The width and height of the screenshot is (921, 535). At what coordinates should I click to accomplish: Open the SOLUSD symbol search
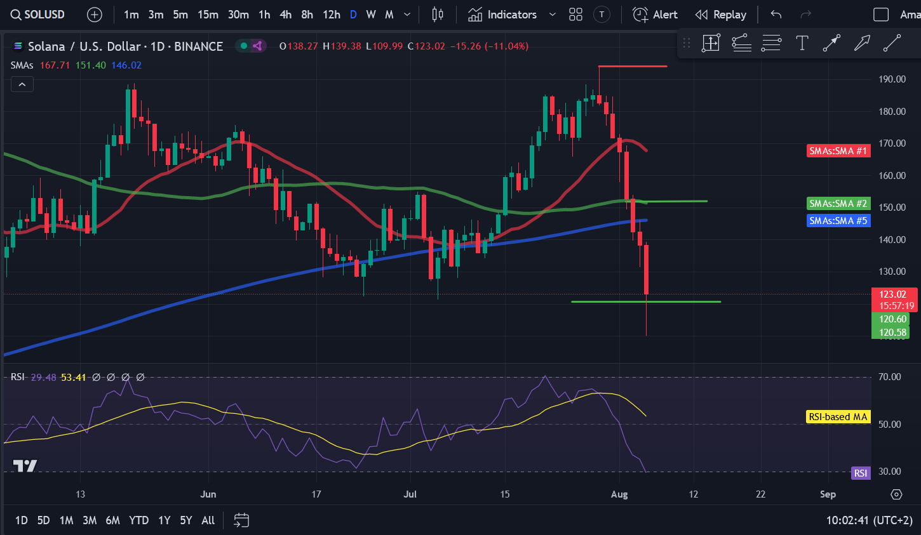pyautogui.click(x=37, y=15)
